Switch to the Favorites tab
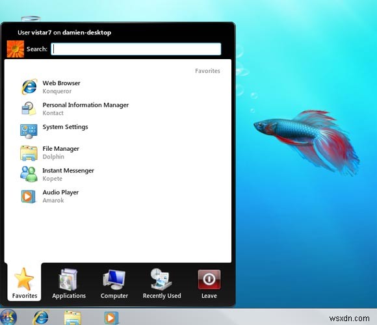This screenshot has width=377, height=325. click(24, 283)
